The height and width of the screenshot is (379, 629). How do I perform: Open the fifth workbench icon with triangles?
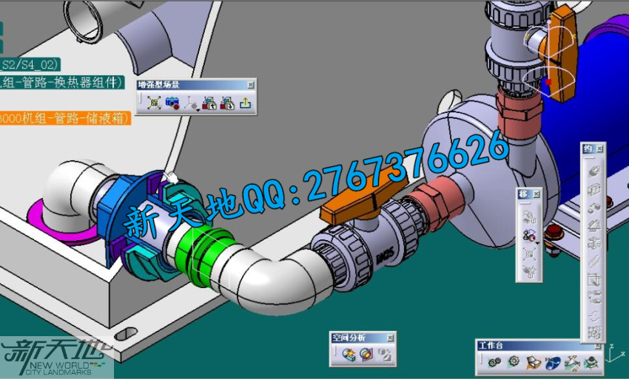point(571,363)
